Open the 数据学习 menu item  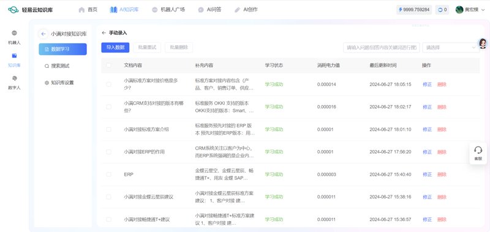point(62,49)
